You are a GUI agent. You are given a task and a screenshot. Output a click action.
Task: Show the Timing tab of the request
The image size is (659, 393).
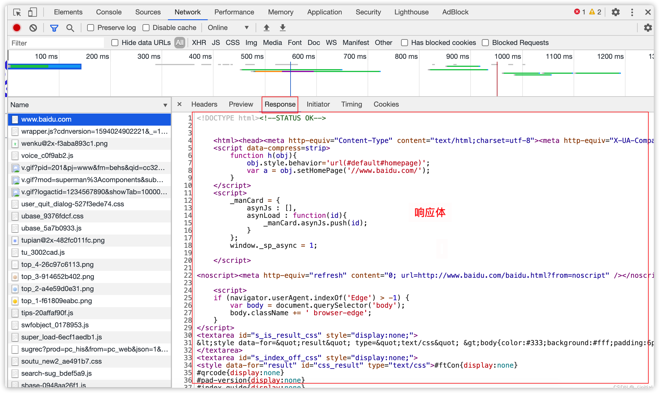352,104
